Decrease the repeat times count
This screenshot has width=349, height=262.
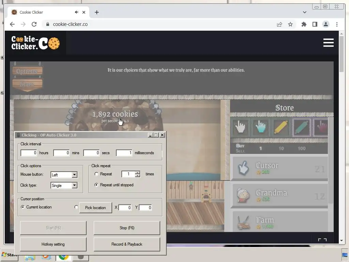(138, 176)
